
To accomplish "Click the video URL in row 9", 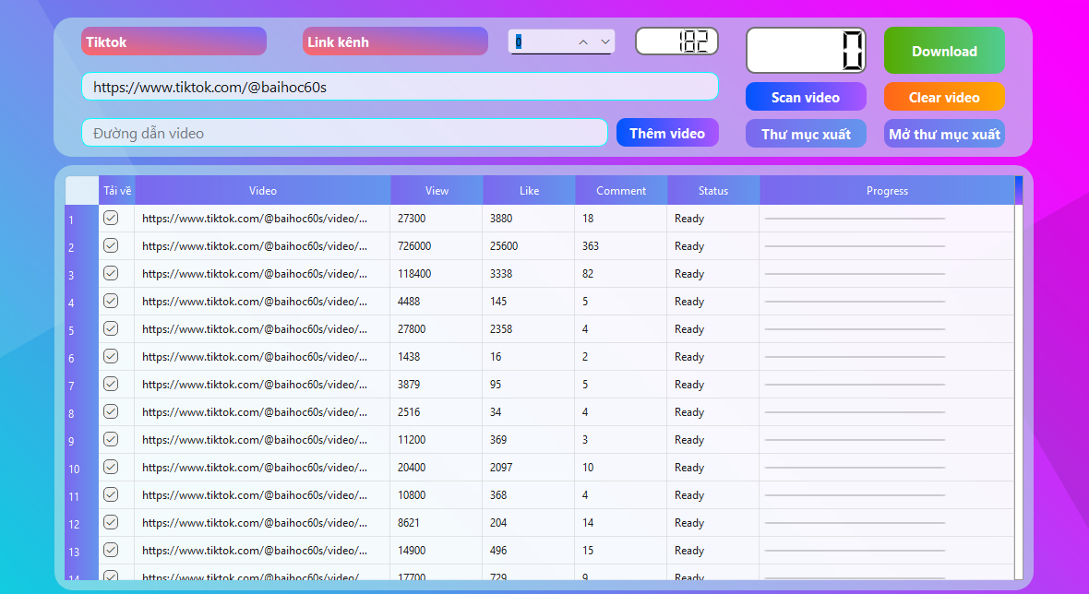I will (255, 439).
